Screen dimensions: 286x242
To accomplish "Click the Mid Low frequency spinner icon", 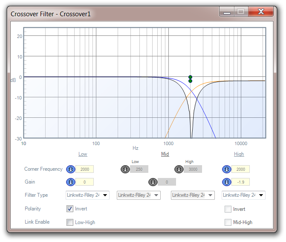I will point(125,169).
